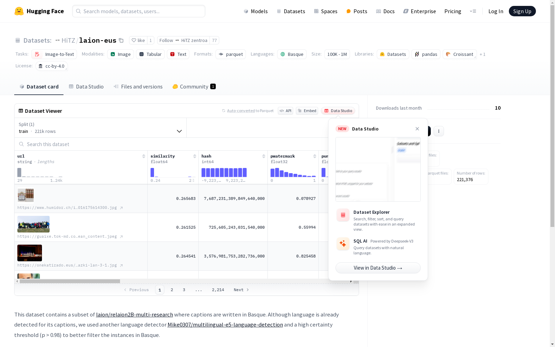Click View in Data Studio button
This screenshot has width=555, height=347.
pyautogui.click(x=378, y=268)
